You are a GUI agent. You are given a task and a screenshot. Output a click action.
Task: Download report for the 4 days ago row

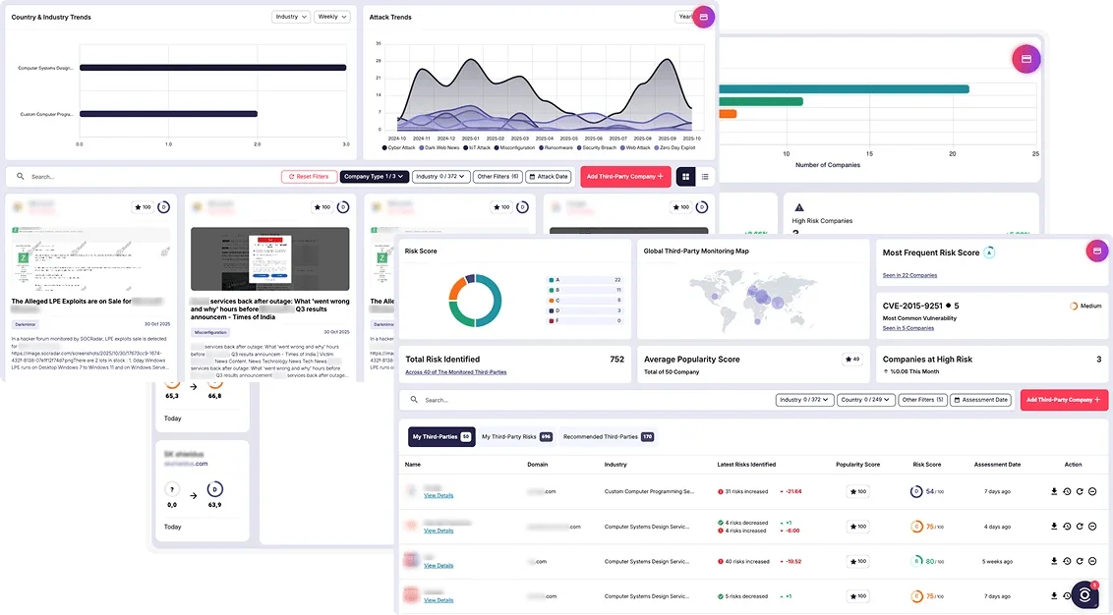tap(1054, 527)
